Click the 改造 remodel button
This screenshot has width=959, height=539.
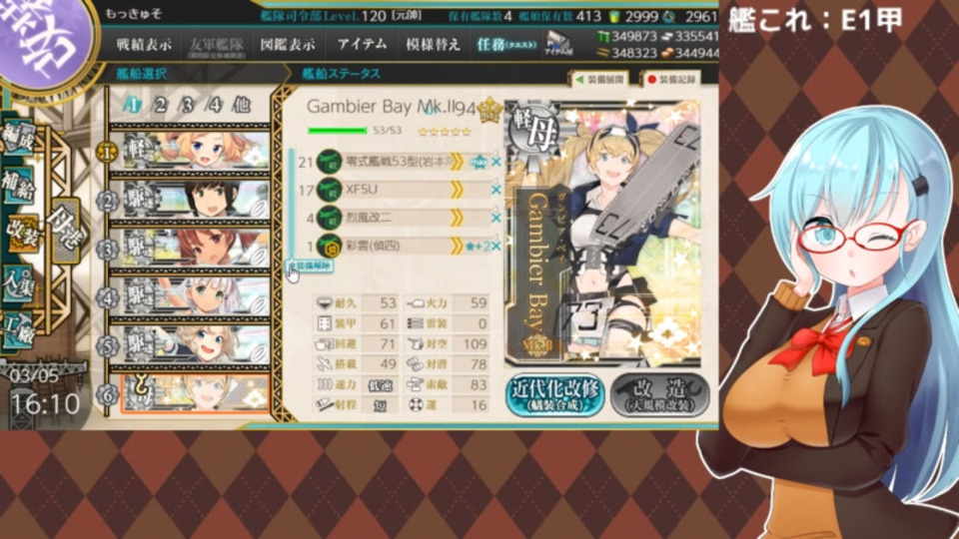coord(660,395)
